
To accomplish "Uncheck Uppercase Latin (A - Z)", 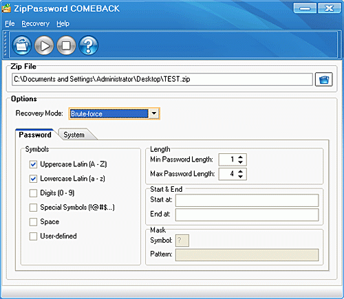I will click(x=33, y=164).
